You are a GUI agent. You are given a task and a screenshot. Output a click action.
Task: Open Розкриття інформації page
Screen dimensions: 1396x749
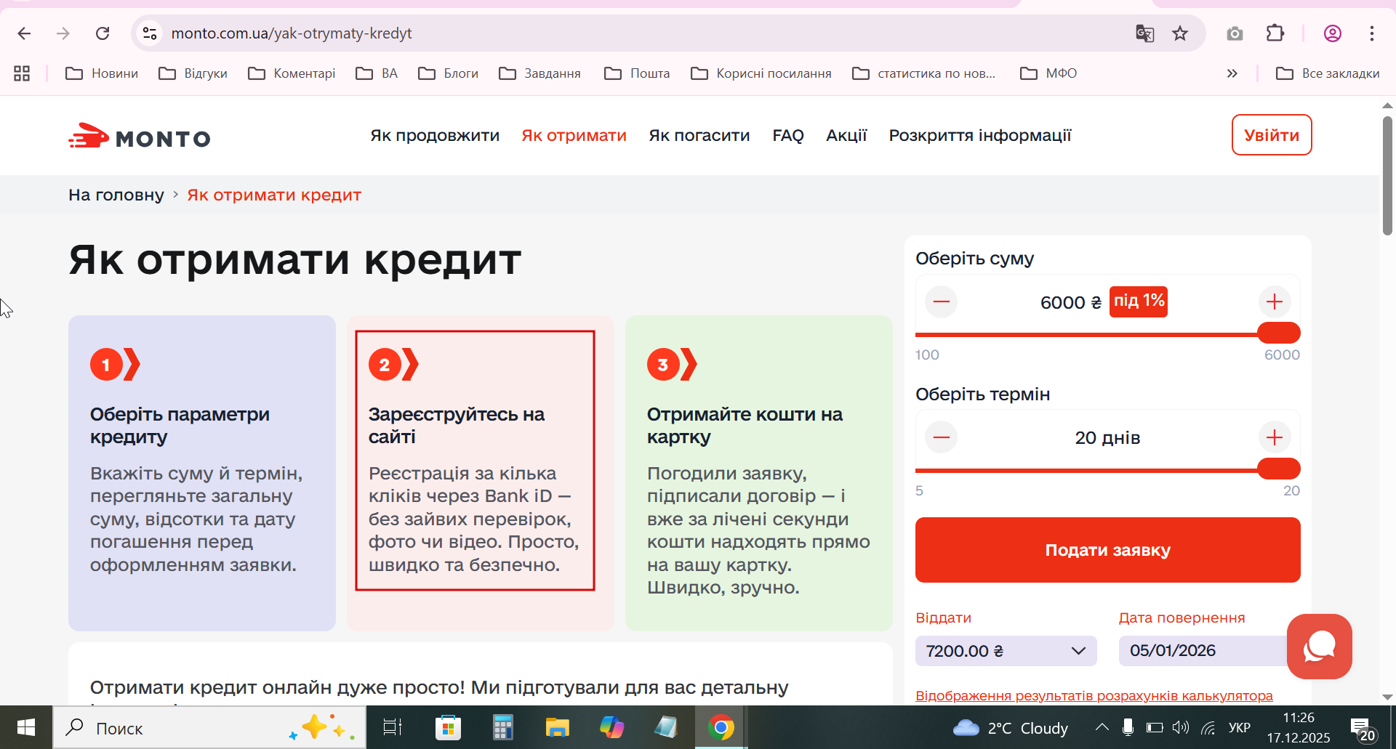[980, 136]
